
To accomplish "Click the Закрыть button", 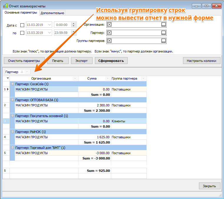I will tap(210, 186).
